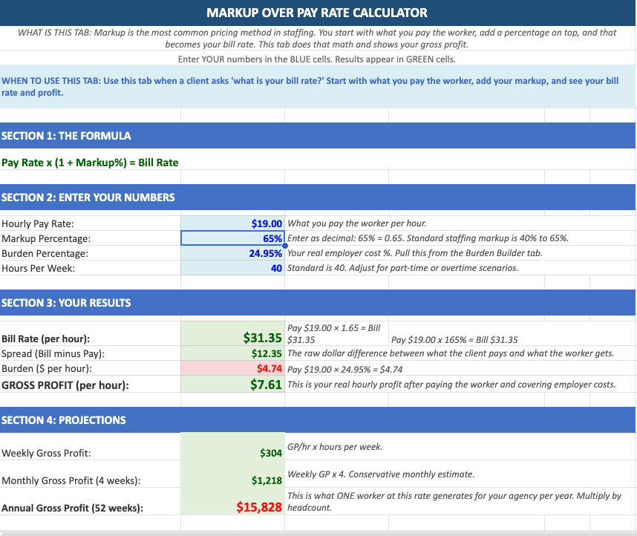
Task: Click the 'Annual Gross Profit (52 weeks):' label
Action: tap(72, 508)
